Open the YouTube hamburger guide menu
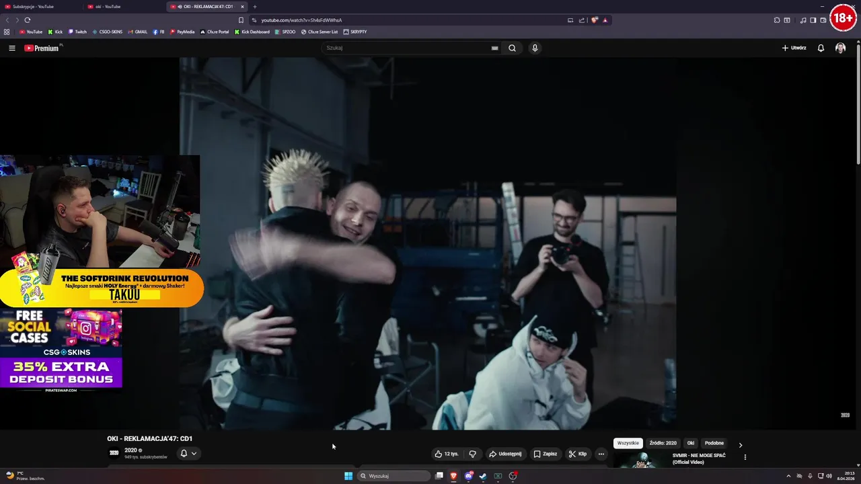The image size is (861, 484). pos(11,48)
